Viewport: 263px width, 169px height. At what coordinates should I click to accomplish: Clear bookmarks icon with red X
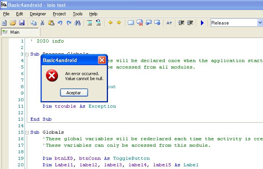[140, 23]
